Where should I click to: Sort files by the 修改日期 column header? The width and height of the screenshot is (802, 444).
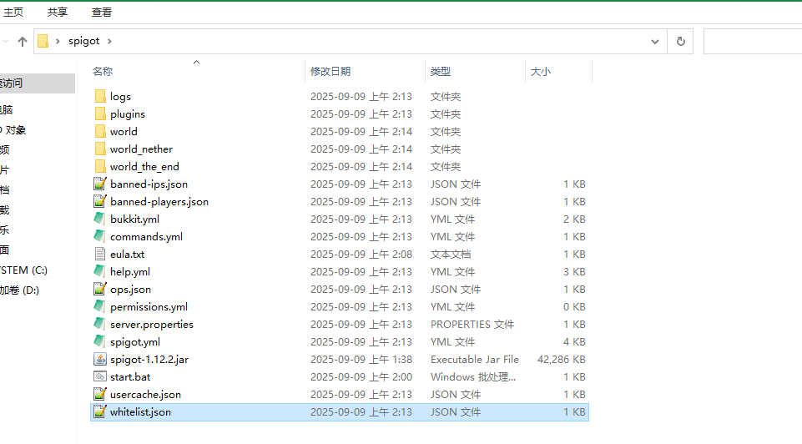coord(330,72)
